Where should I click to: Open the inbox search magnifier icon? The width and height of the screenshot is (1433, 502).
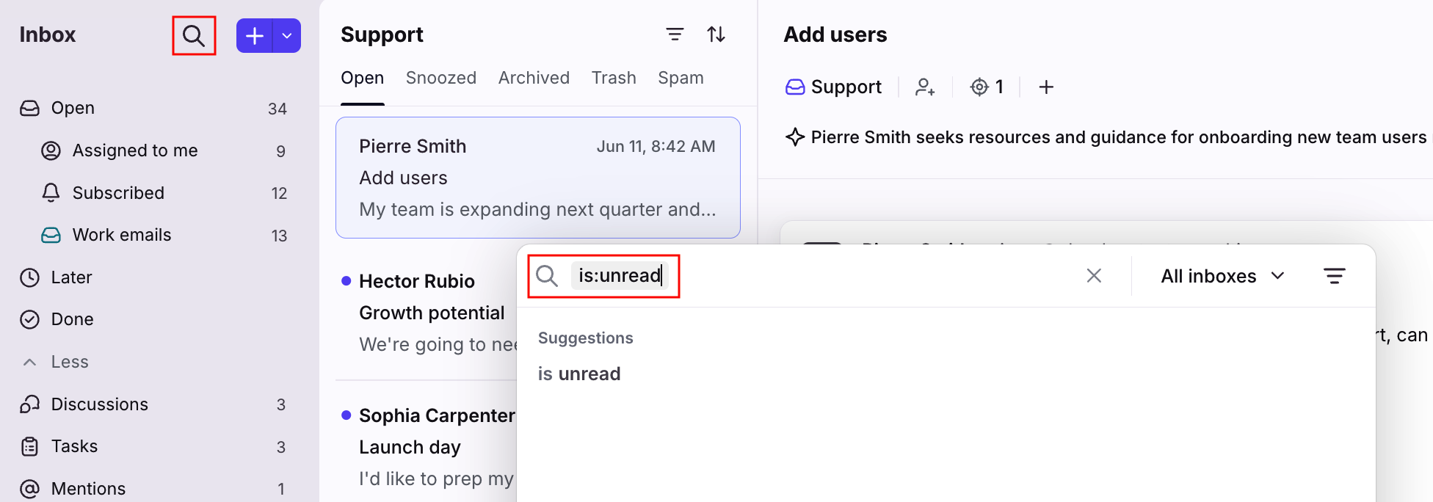[194, 35]
